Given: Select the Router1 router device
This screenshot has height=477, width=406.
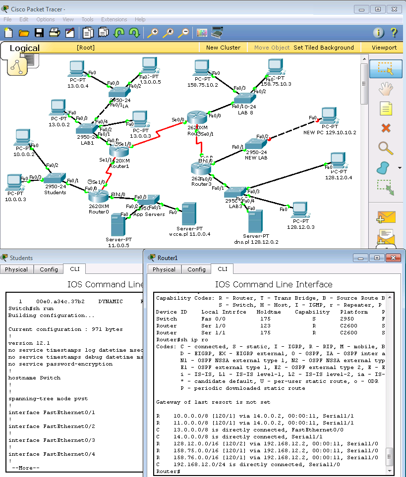Looking at the screenshot, I should click(118, 152).
